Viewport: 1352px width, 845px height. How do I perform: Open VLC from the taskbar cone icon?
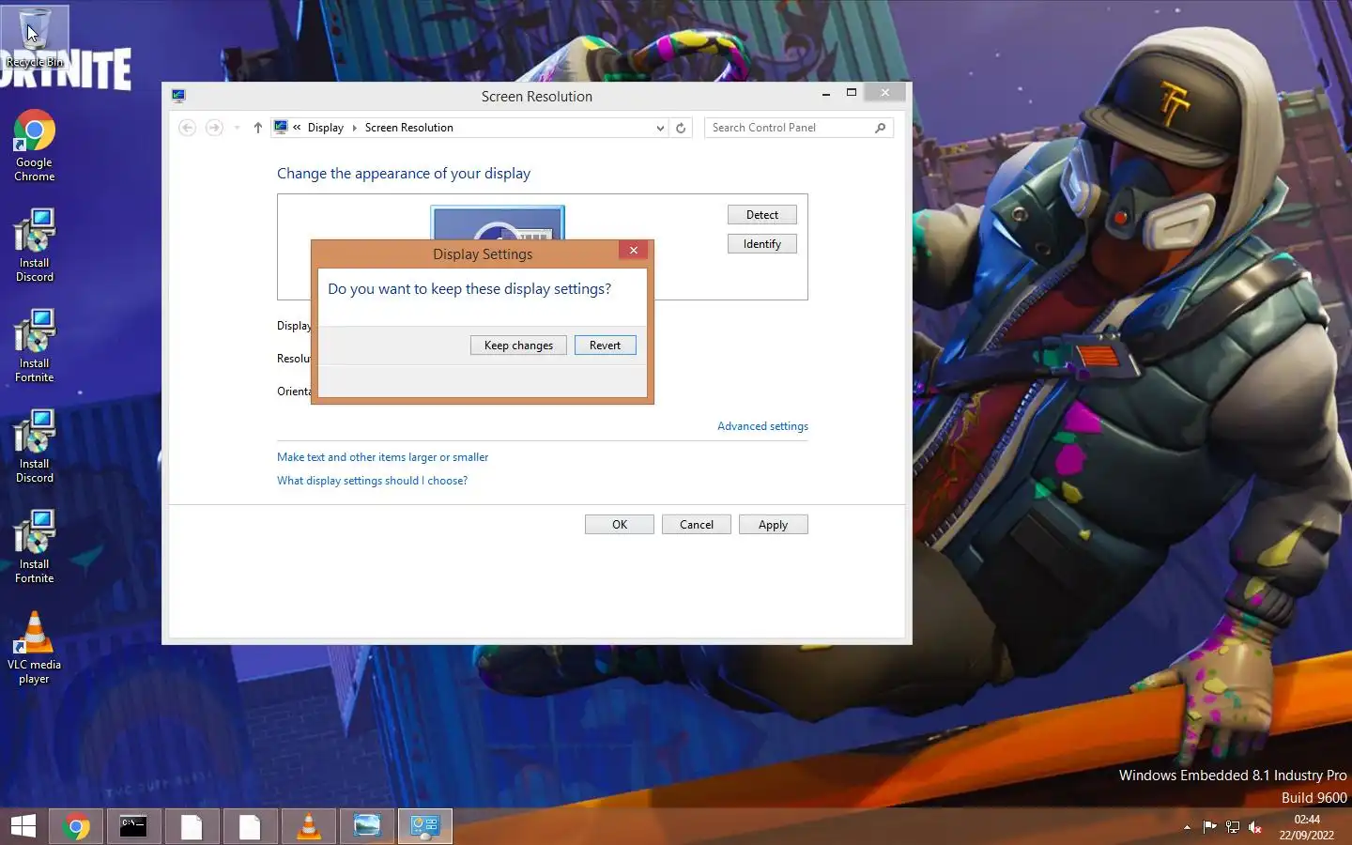(x=308, y=826)
